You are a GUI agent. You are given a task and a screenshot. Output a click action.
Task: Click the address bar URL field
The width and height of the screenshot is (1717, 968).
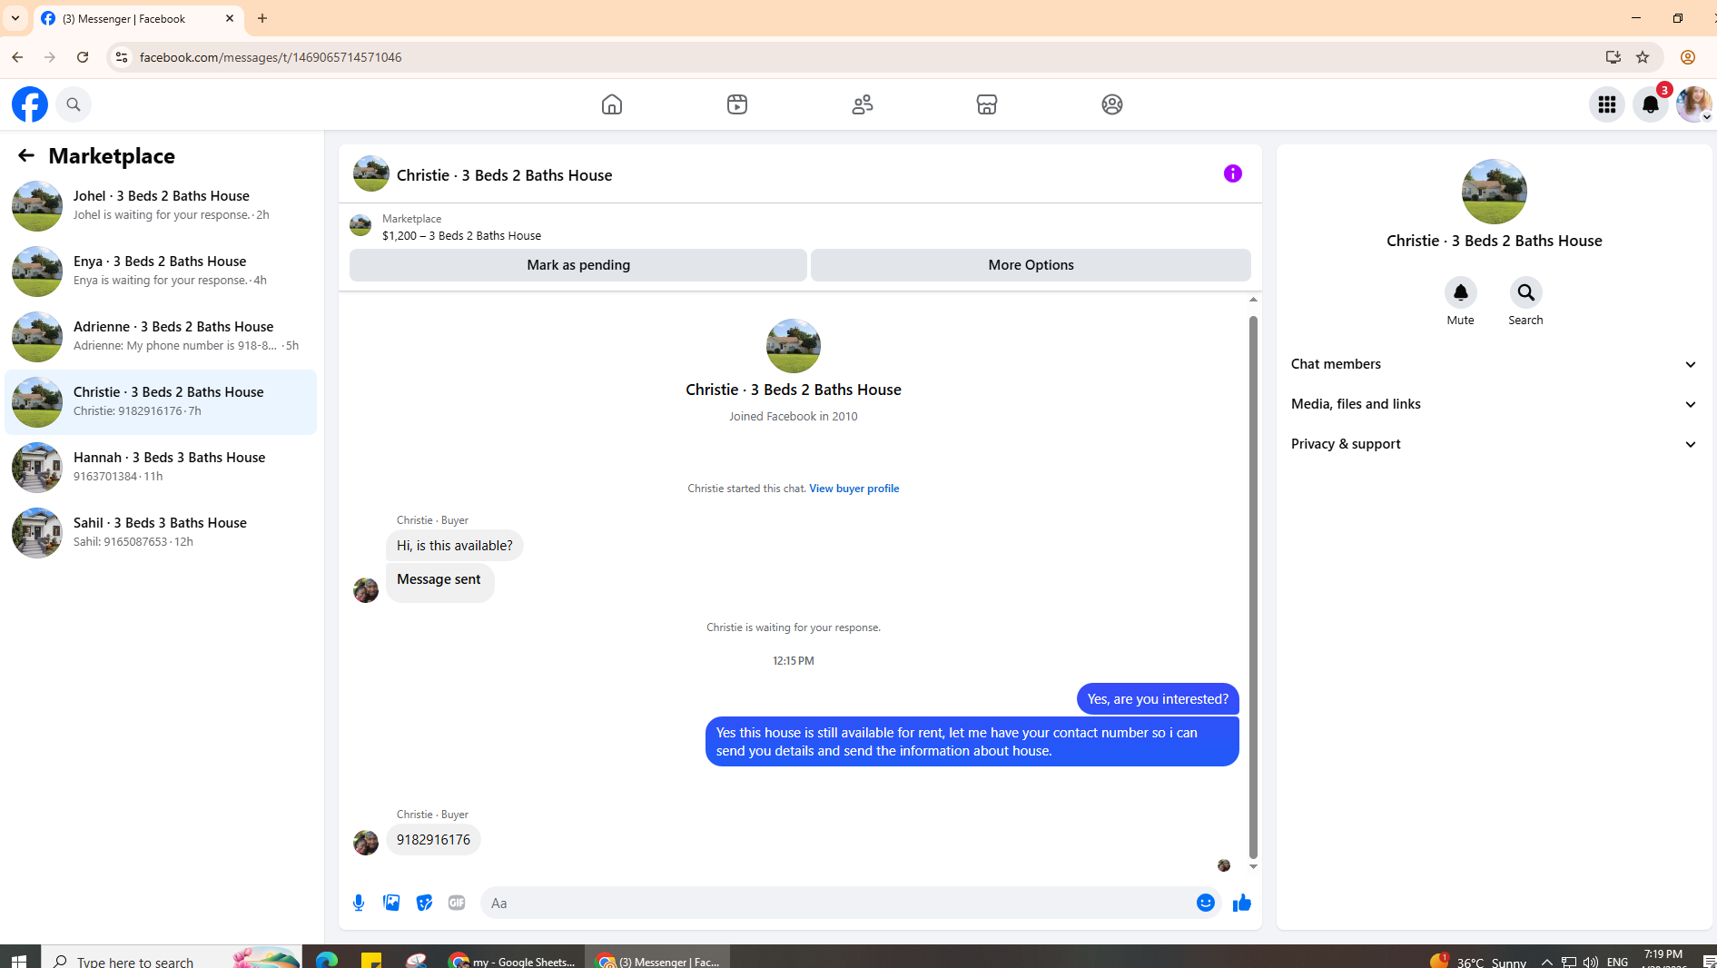coord(863,57)
